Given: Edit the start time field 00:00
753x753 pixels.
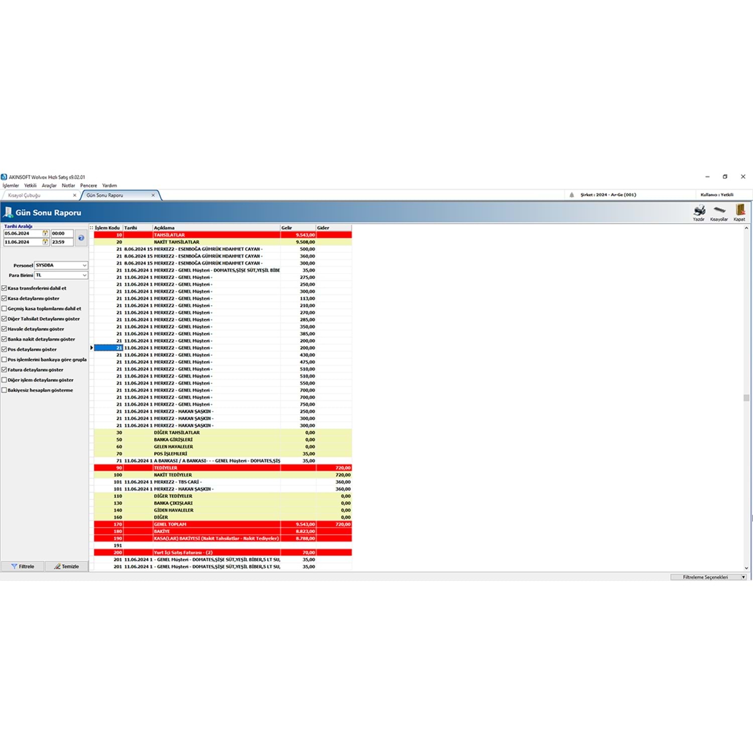Looking at the screenshot, I should [62, 233].
